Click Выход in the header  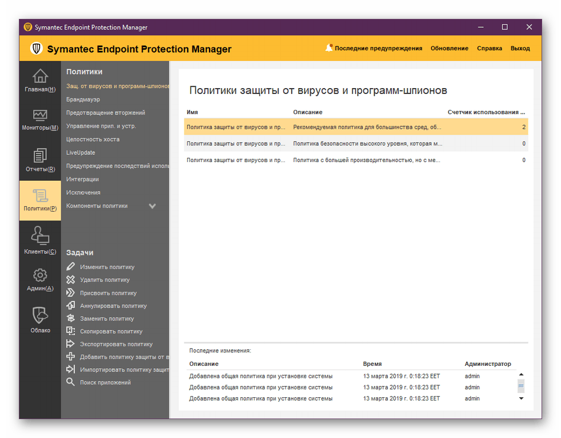(x=520, y=48)
